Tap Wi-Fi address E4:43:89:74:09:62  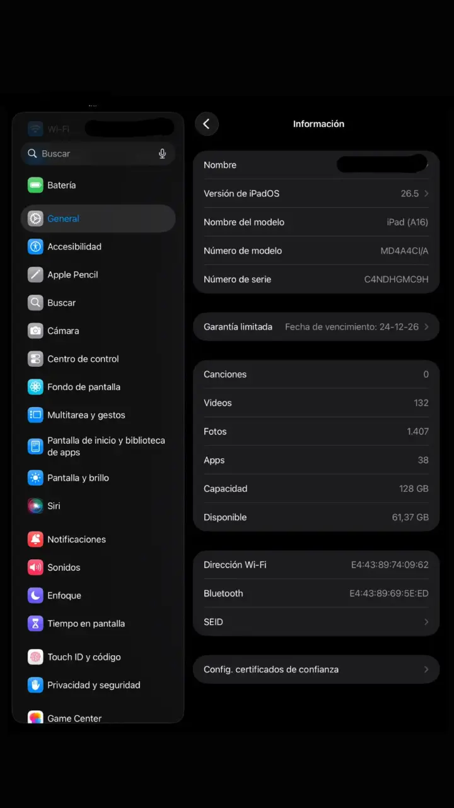(390, 565)
